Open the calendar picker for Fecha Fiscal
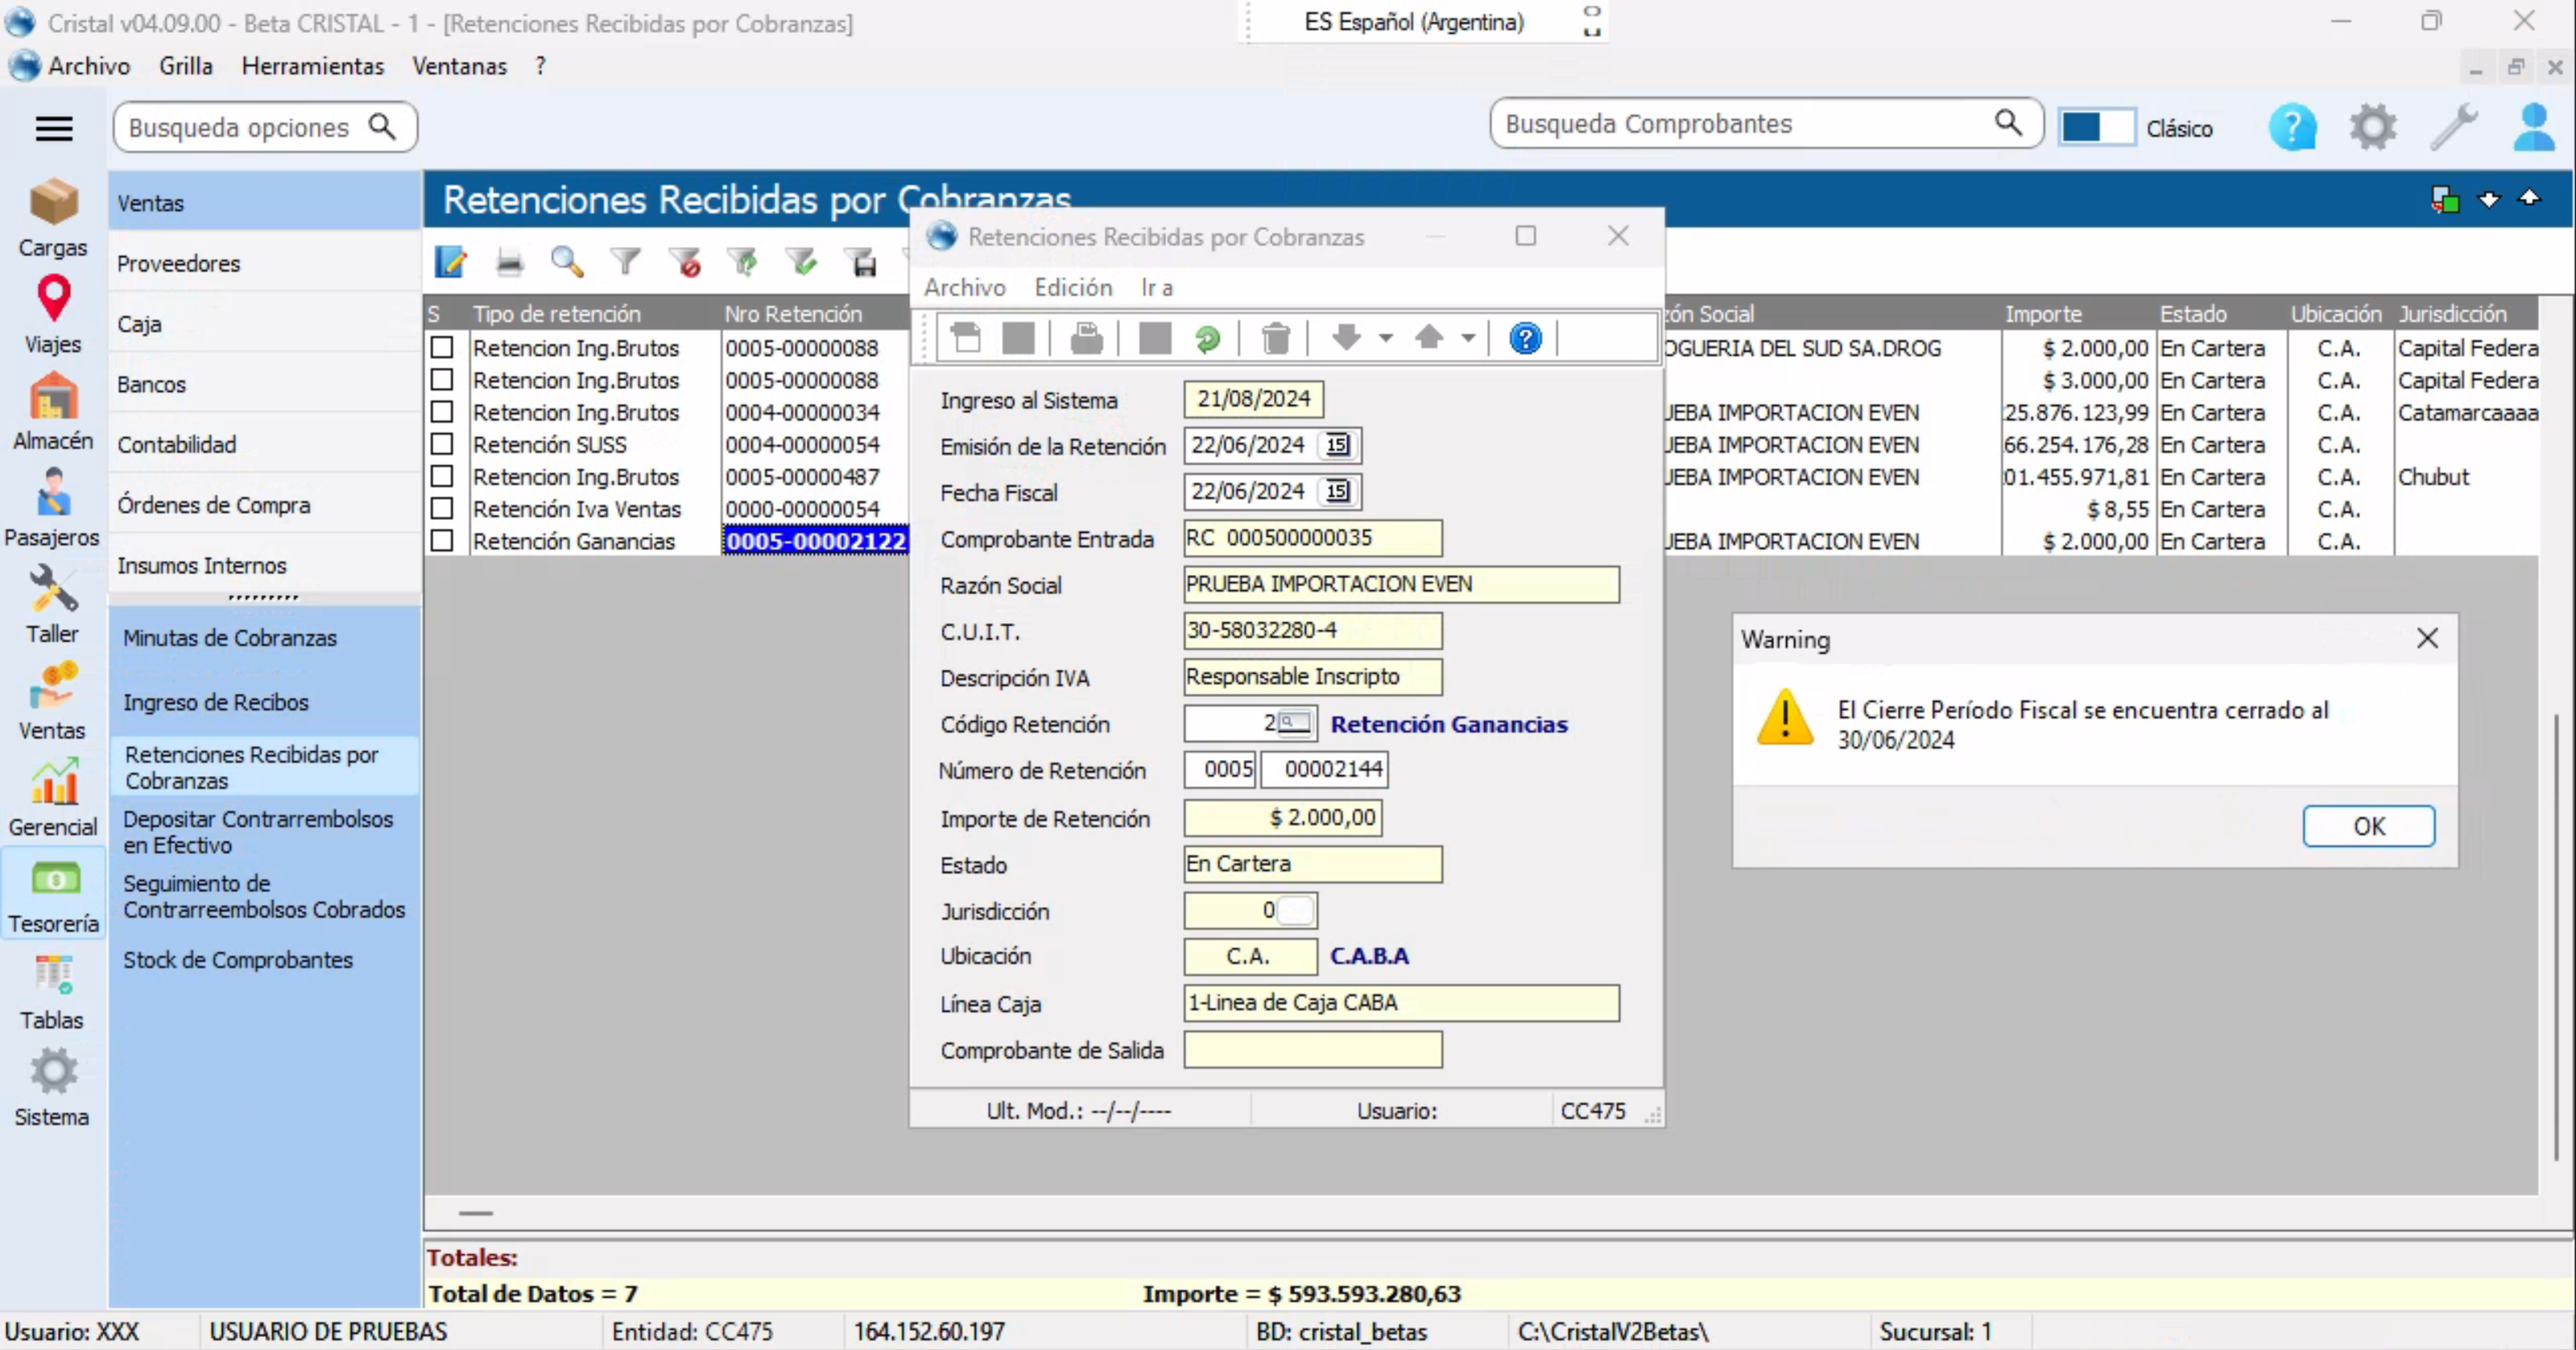The height and width of the screenshot is (1350, 2576). (x=1337, y=492)
